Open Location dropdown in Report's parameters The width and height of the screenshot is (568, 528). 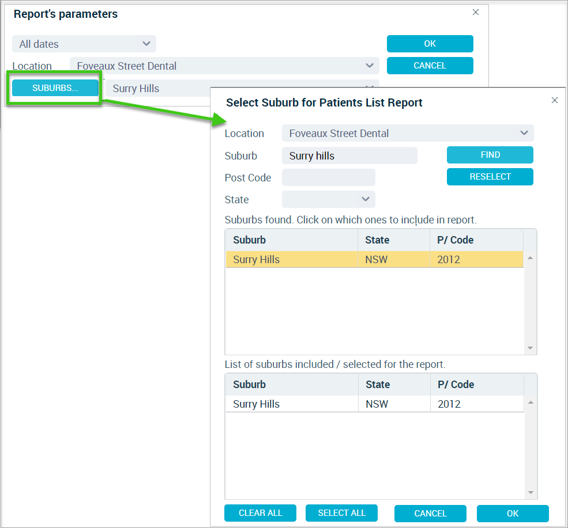click(x=224, y=66)
